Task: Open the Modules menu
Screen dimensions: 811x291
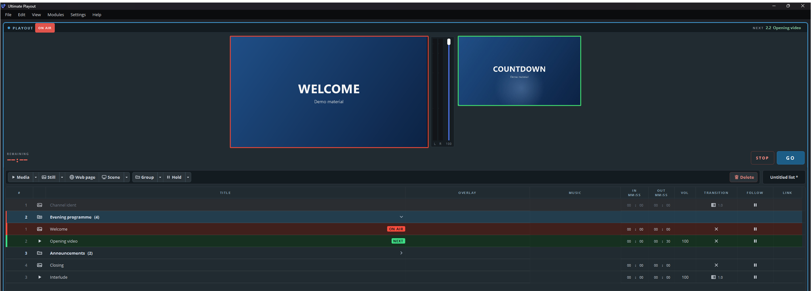Action: [55, 15]
